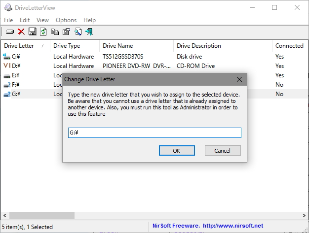Click the Copy Selected Items icon

55,32
